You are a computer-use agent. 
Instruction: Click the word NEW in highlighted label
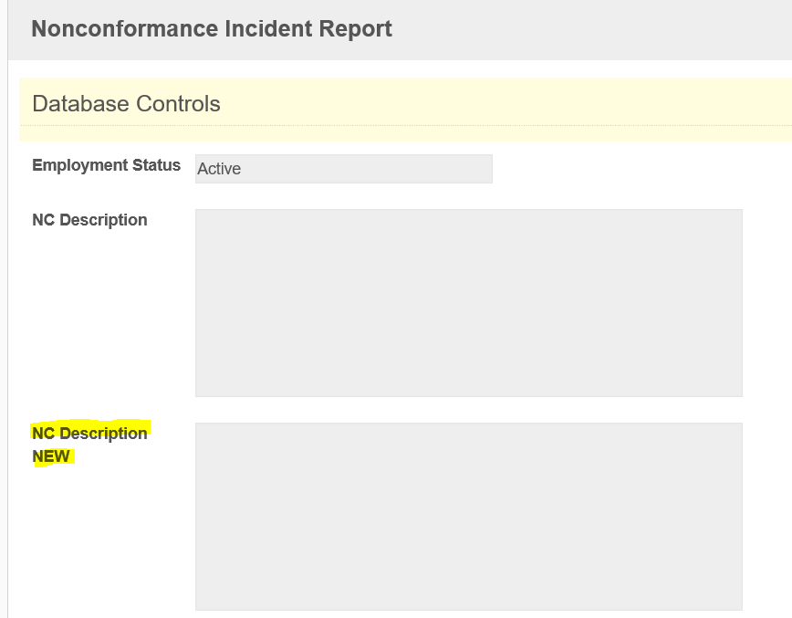click(51, 456)
